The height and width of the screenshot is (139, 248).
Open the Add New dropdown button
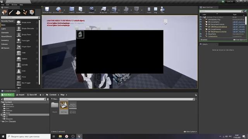[7, 95]
